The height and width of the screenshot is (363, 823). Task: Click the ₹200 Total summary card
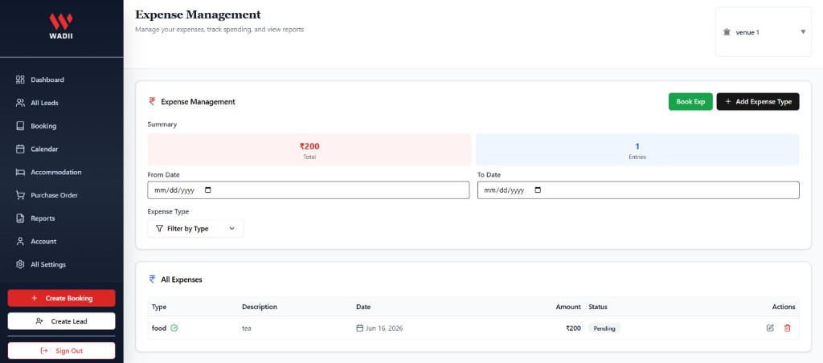pyautogui.click(x=309, y=149)
